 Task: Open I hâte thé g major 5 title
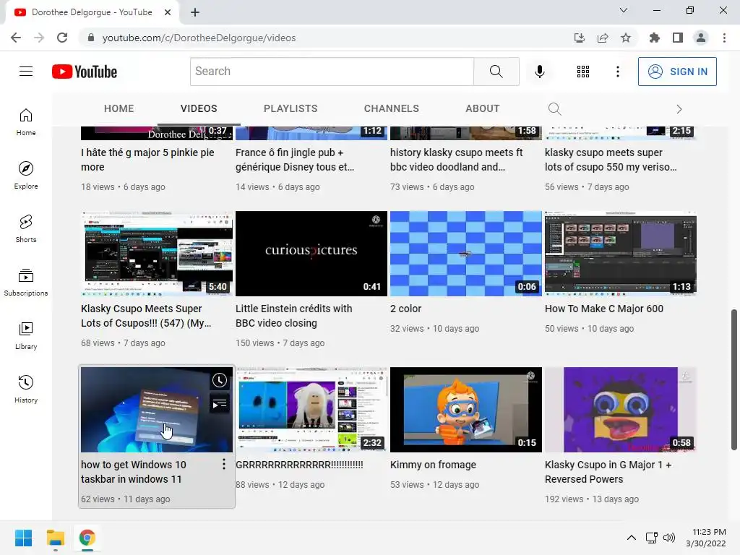point(147,160)
